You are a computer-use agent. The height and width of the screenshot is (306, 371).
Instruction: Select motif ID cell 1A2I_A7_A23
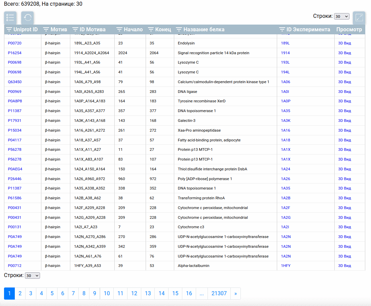coord(86,227)
